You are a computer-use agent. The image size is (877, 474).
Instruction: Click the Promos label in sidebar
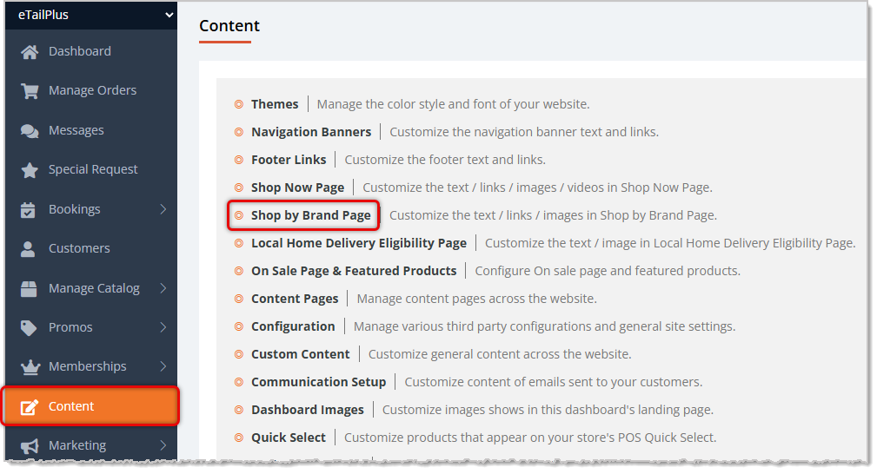[x=70, y=327]
